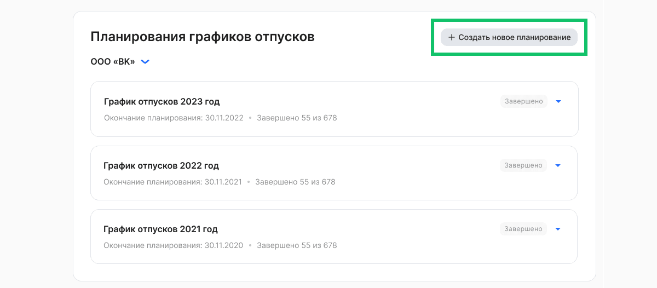
Task: Expand the blue arrow for 2023 schedule
Action: point(558,101)
